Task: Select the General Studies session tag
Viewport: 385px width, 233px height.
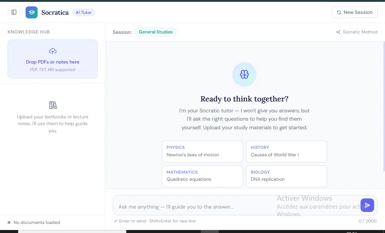Action: click(155, 32)
